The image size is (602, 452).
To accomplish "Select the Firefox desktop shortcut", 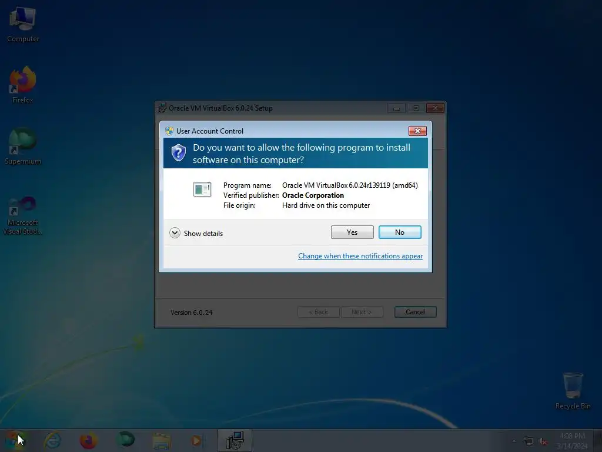I will coord(23,85).
